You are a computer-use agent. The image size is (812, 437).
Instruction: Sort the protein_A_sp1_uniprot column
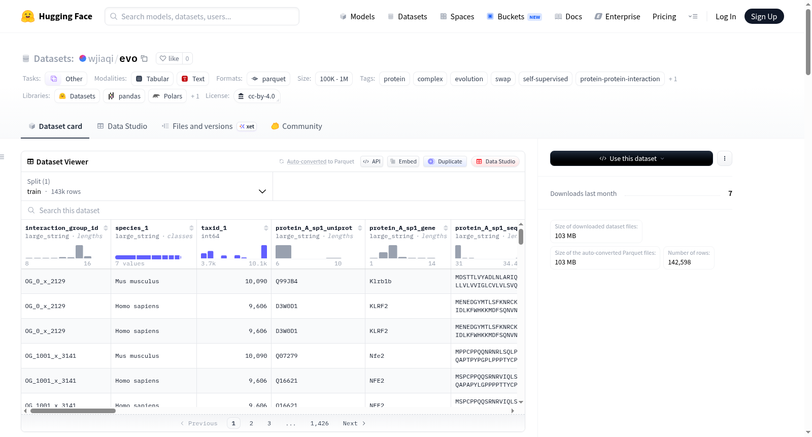click(x=360, y=228)
